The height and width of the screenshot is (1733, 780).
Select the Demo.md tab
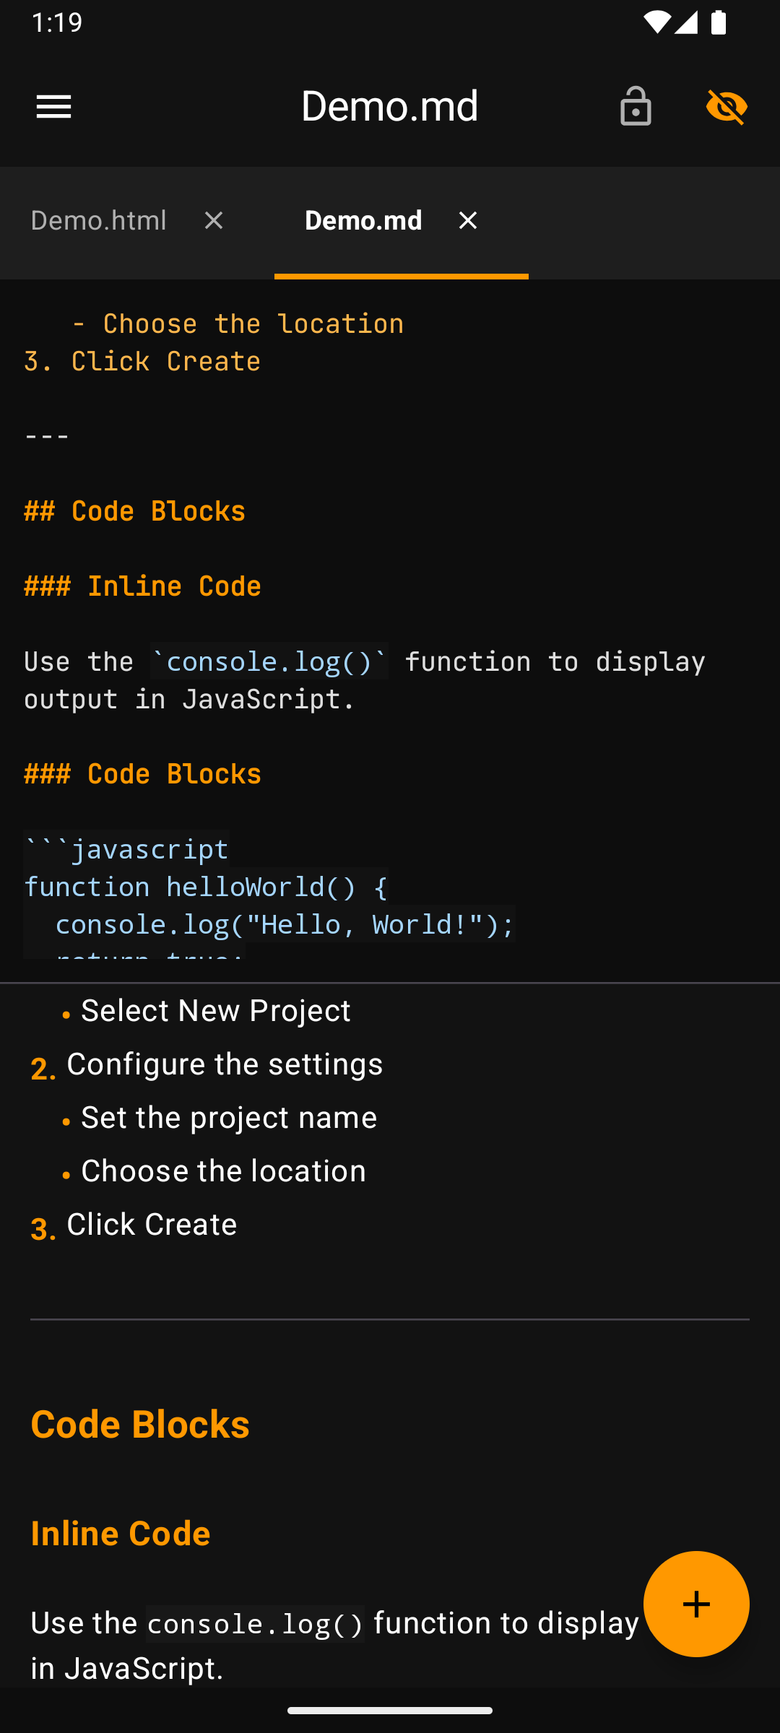click(x=364, y=221)
